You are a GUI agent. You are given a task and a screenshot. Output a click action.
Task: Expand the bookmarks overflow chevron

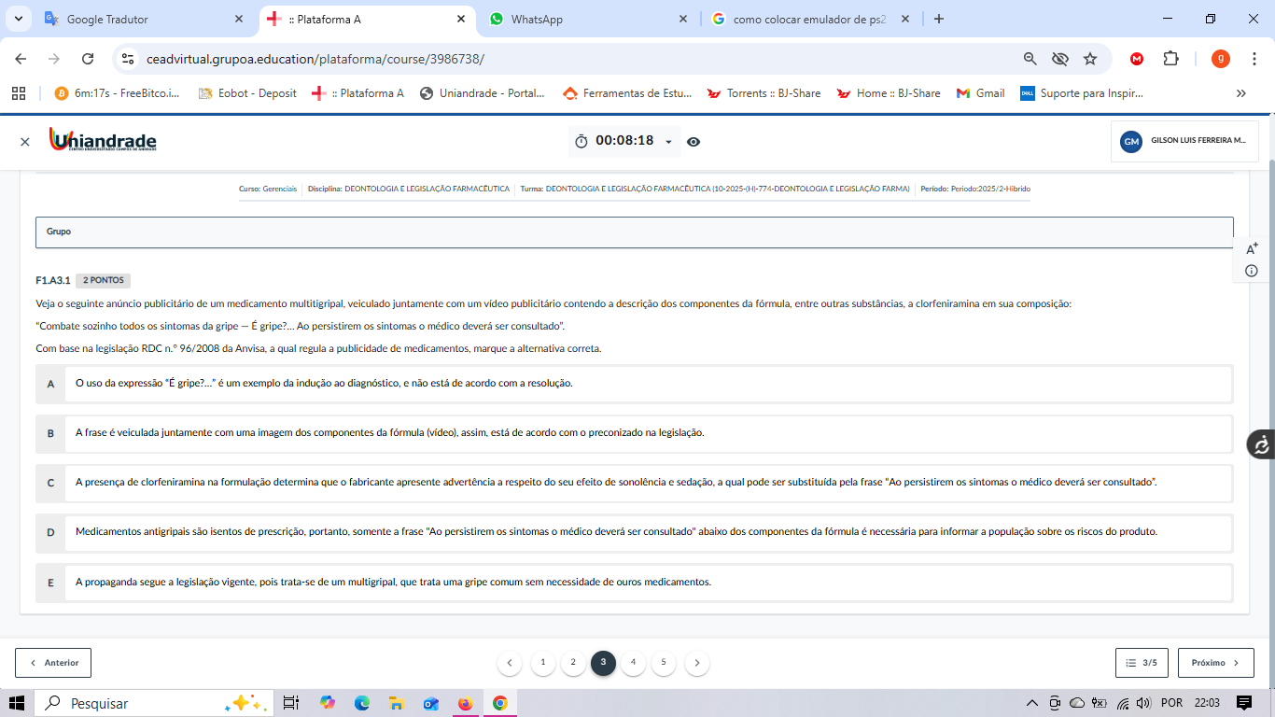click(x=1240, y=93)
